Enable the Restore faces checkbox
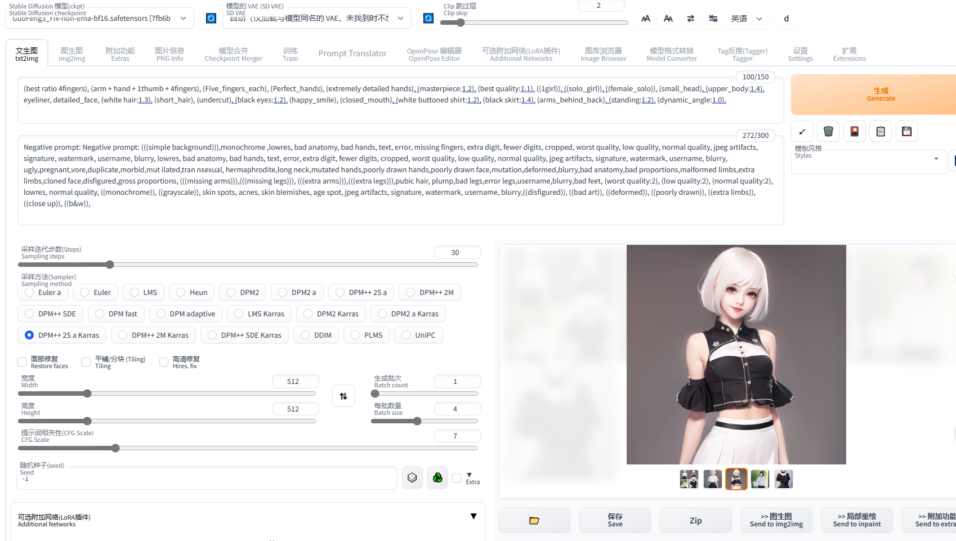The image size is (956, 541). click(x=22, y=362)
